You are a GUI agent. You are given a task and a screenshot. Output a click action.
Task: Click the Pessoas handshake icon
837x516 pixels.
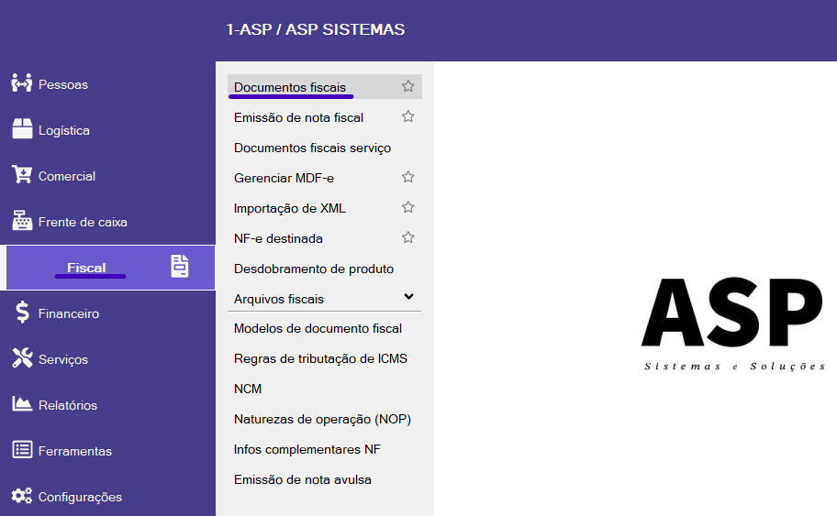coord(21,83)
